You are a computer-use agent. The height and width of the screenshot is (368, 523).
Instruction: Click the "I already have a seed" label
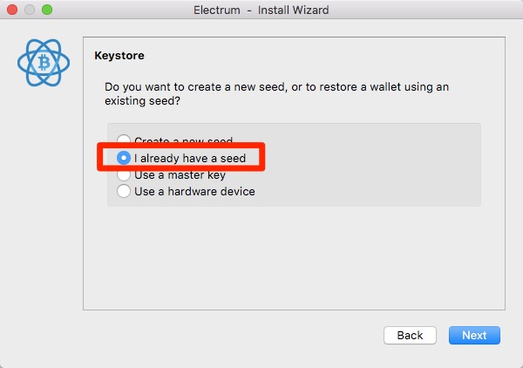pyautogui.click(x=190, y=158)
